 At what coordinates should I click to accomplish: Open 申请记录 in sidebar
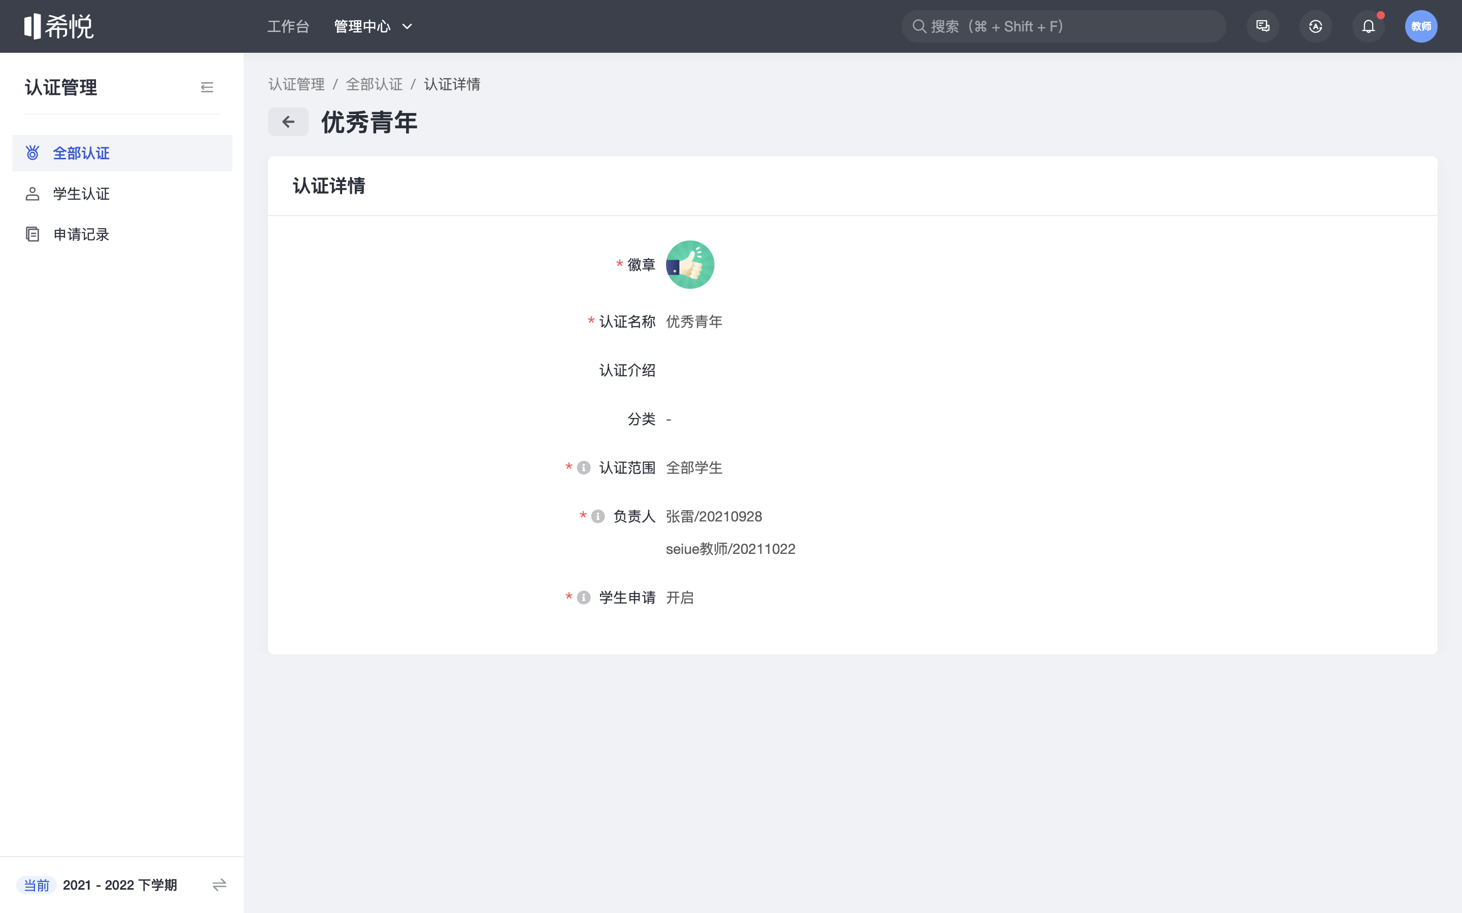[x=122, y=234]
